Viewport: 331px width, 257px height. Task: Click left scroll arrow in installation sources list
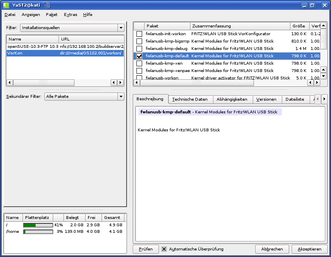click(x=9, y=82)
